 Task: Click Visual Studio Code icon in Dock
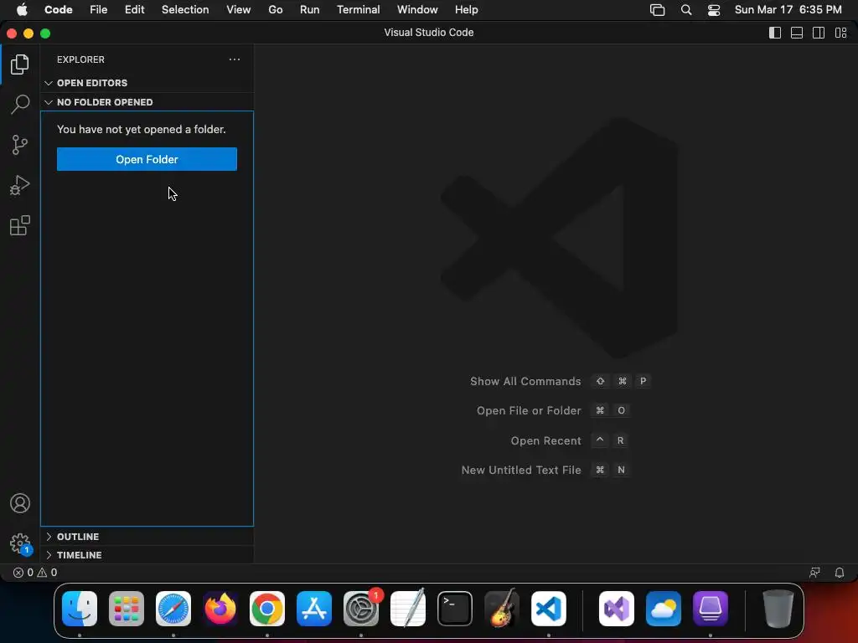point(549,609)
